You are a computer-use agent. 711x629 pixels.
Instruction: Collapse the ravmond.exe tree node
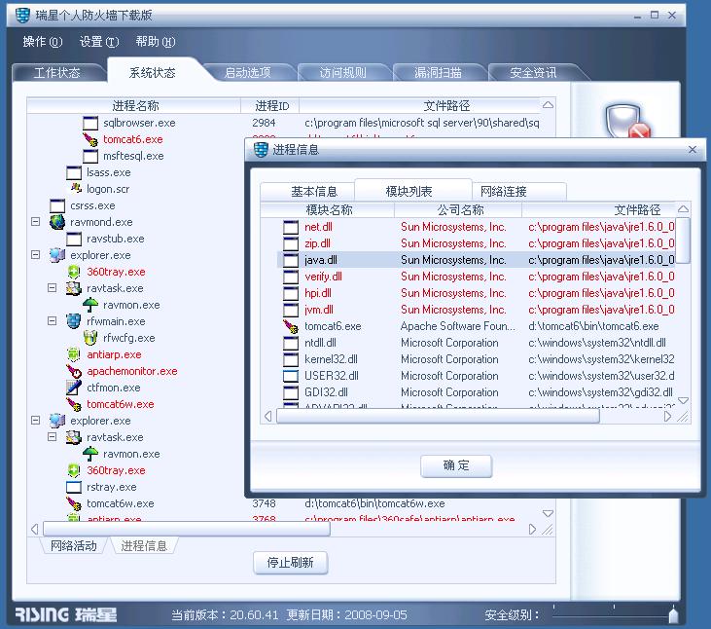[x=35, y=222]
